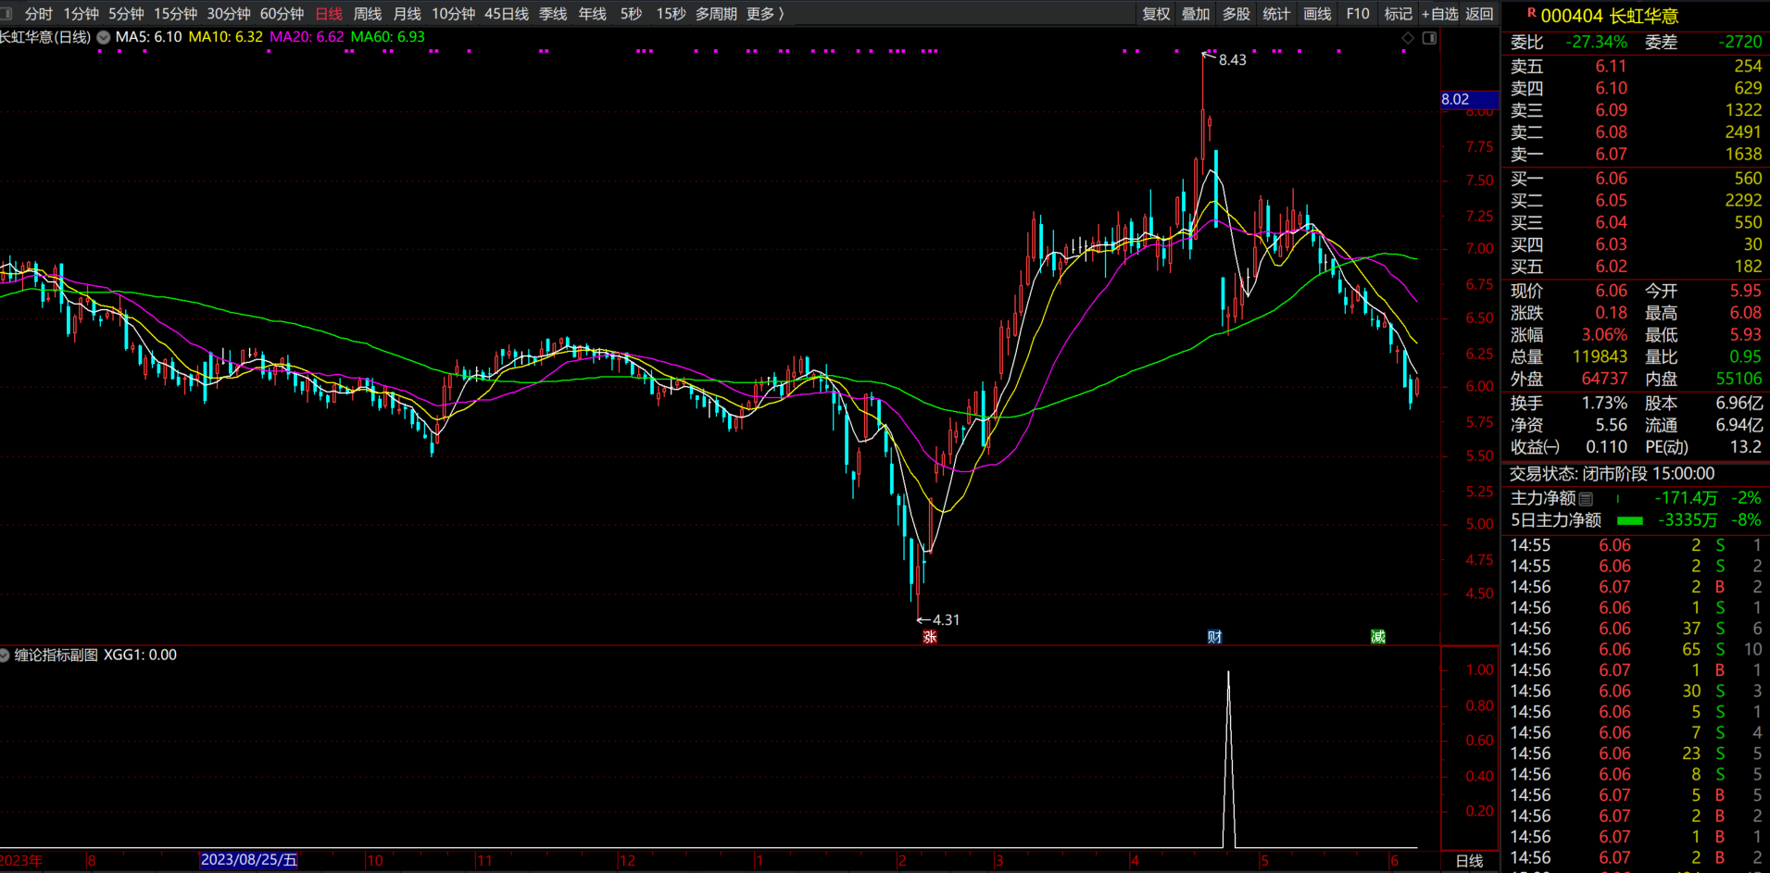Switch to 年线 yearly chart
The image size is (1770, 873).
[x=593, y=14]
